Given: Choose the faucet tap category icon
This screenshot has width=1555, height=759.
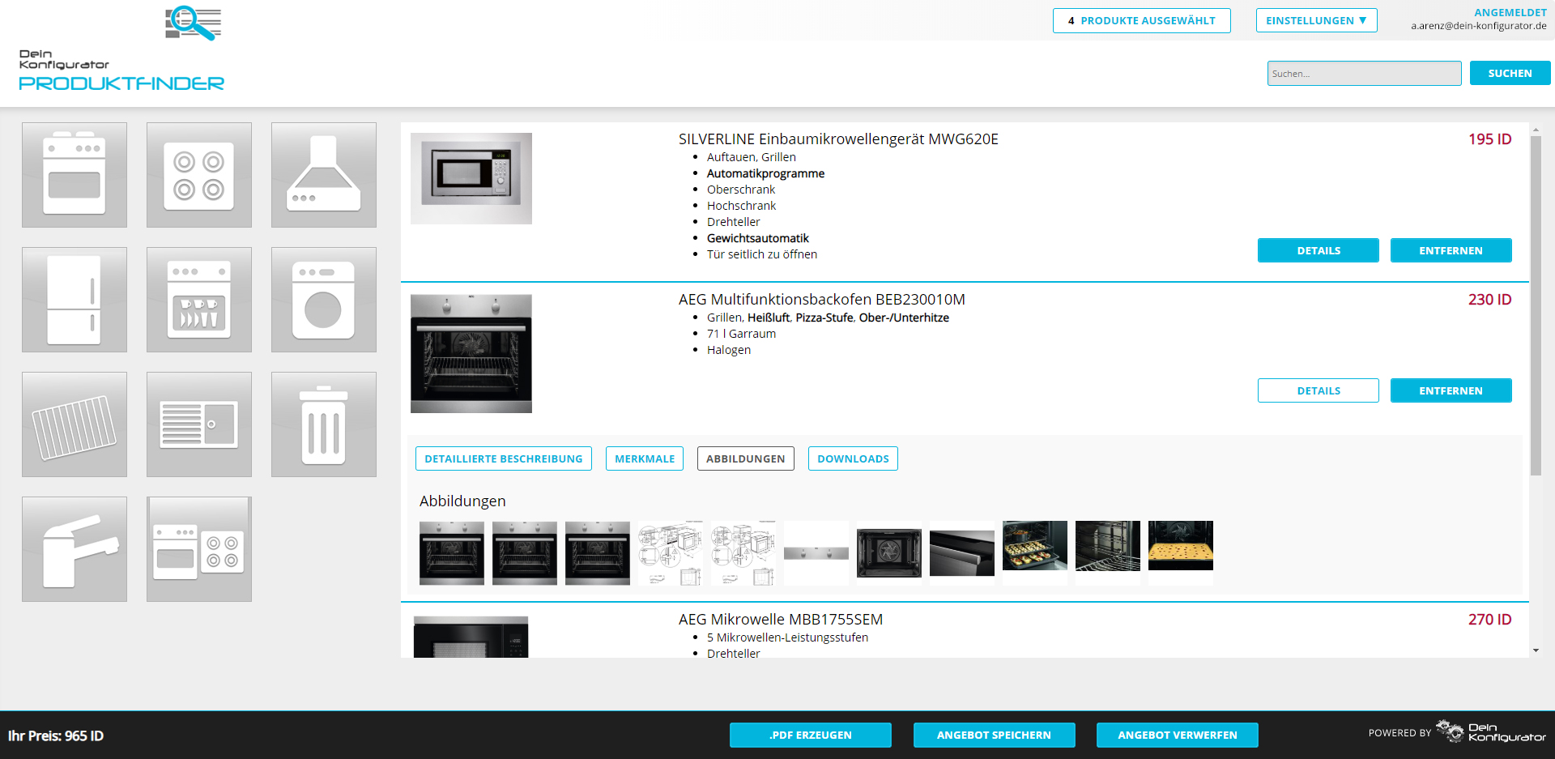Looking at the screenshot, I should pyautogui.click(x=75, y=549).
